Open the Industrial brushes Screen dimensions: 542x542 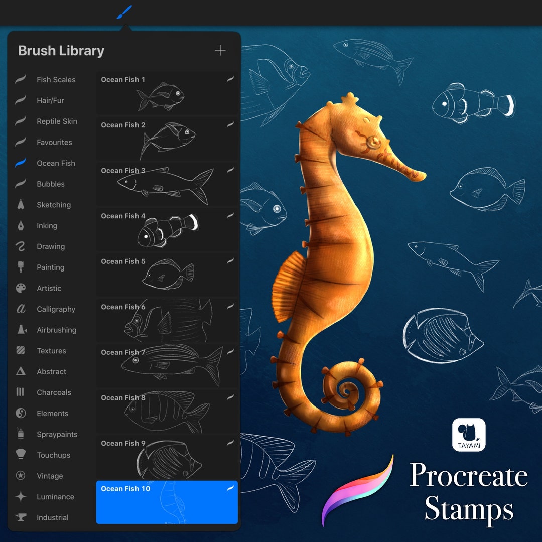coord(55,517)
